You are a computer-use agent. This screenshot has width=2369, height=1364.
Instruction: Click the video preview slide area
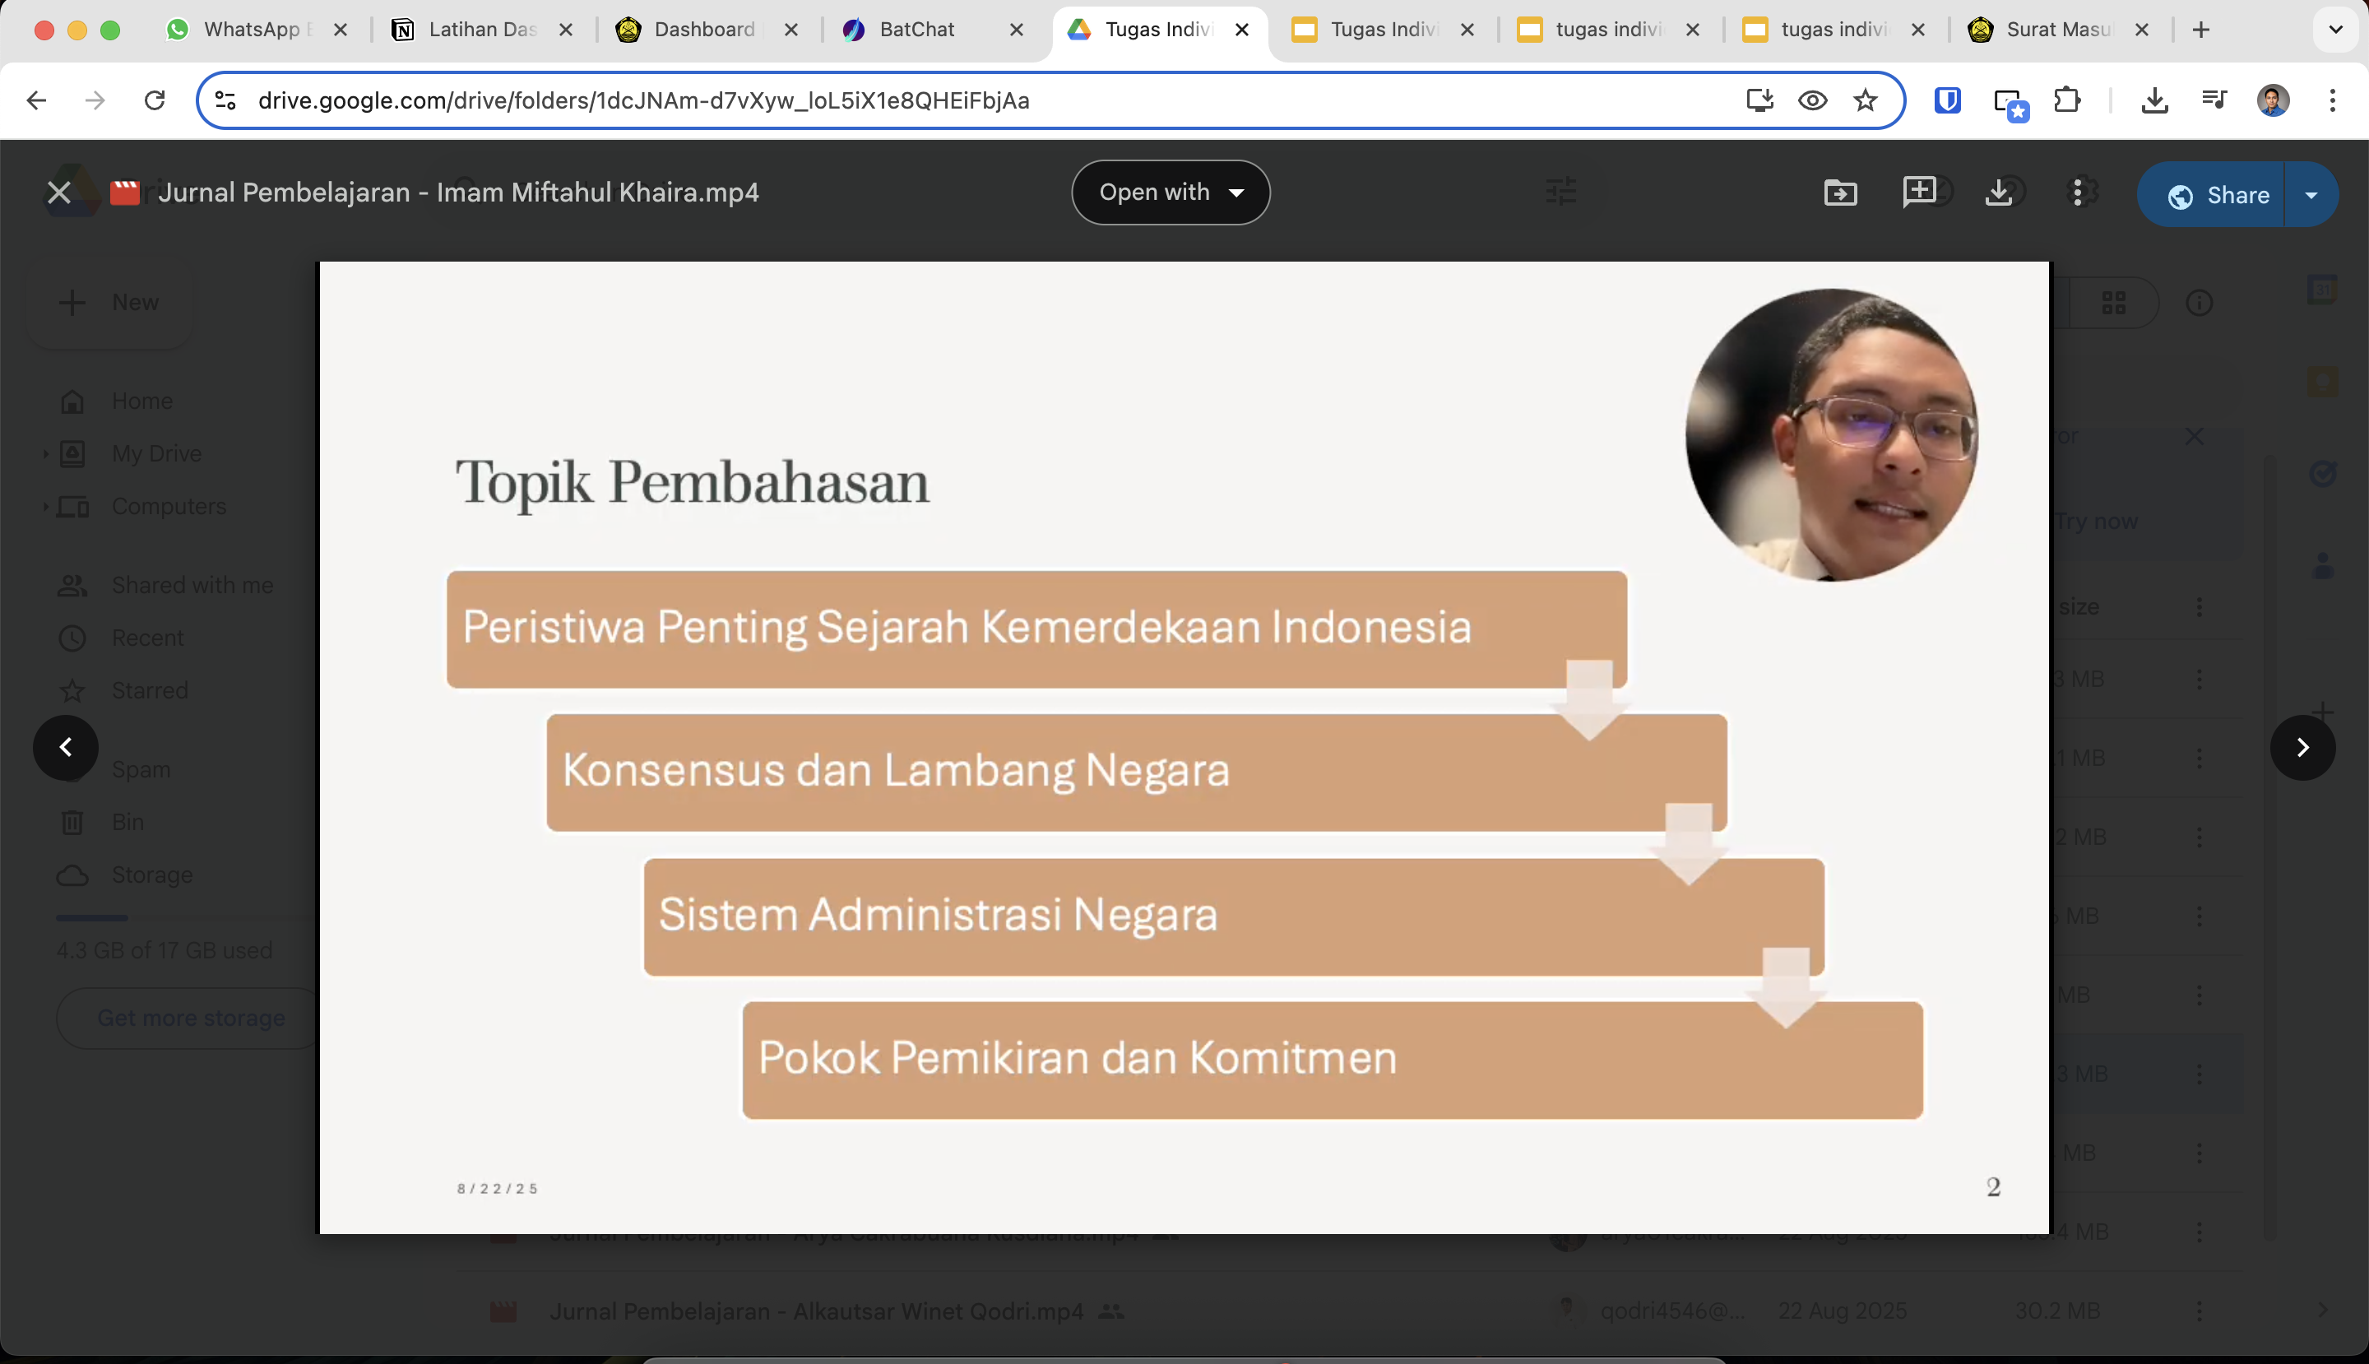[x=1183, y=747]
